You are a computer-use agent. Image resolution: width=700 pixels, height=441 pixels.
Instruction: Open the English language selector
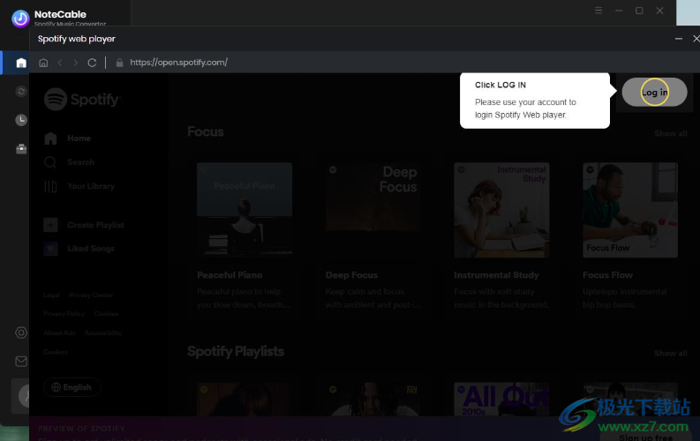tap(72, 387)
